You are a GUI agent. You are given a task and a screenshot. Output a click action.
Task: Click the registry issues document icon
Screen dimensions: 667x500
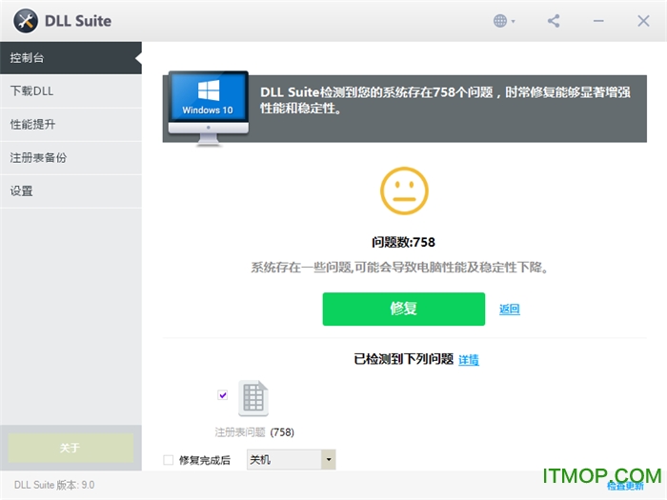point(253,398)
